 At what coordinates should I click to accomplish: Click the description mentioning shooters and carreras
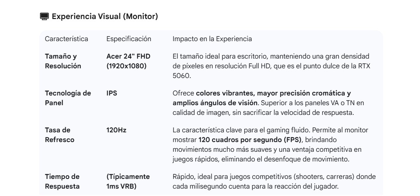tap(274, 177)
